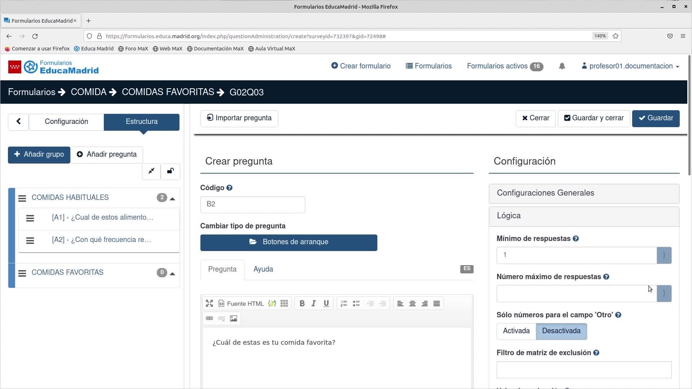Collapse the COMIDAS FAVORITAS group
The height and width of the screenshot is (389, 692).
click(173, 273)
